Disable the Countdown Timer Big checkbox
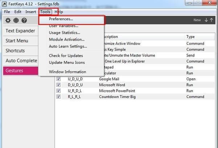The width and height of the screenshot is (218, 148). coord(58,97)
